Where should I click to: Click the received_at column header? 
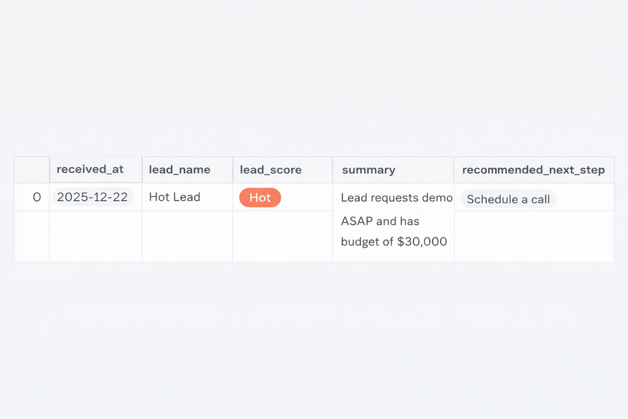pyautogui.click(x=90, y=169)
